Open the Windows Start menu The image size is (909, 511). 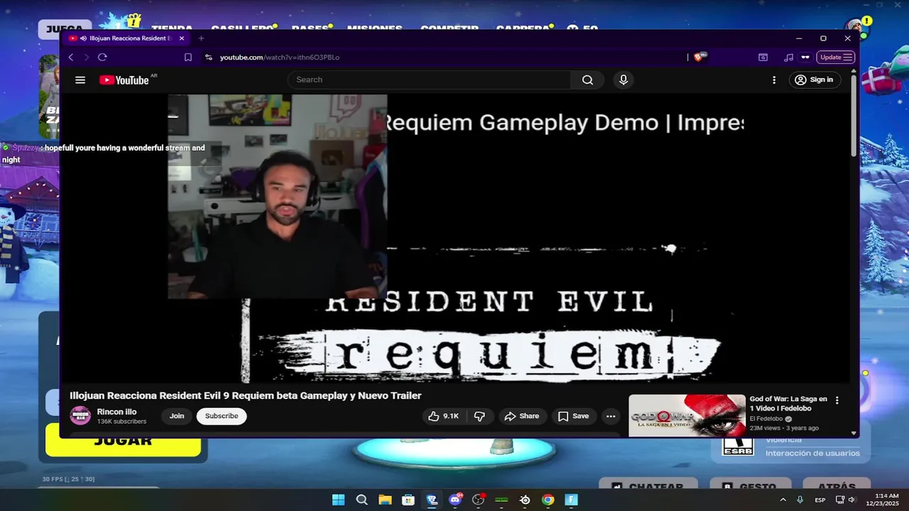point(339,500)
